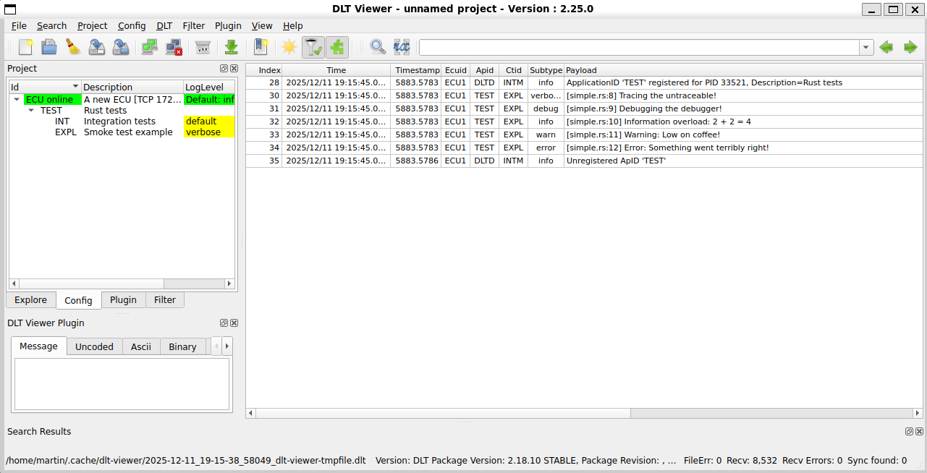Collapse the ECU online tree node
This screenshot has width=927, height=473.
[17, 99]
